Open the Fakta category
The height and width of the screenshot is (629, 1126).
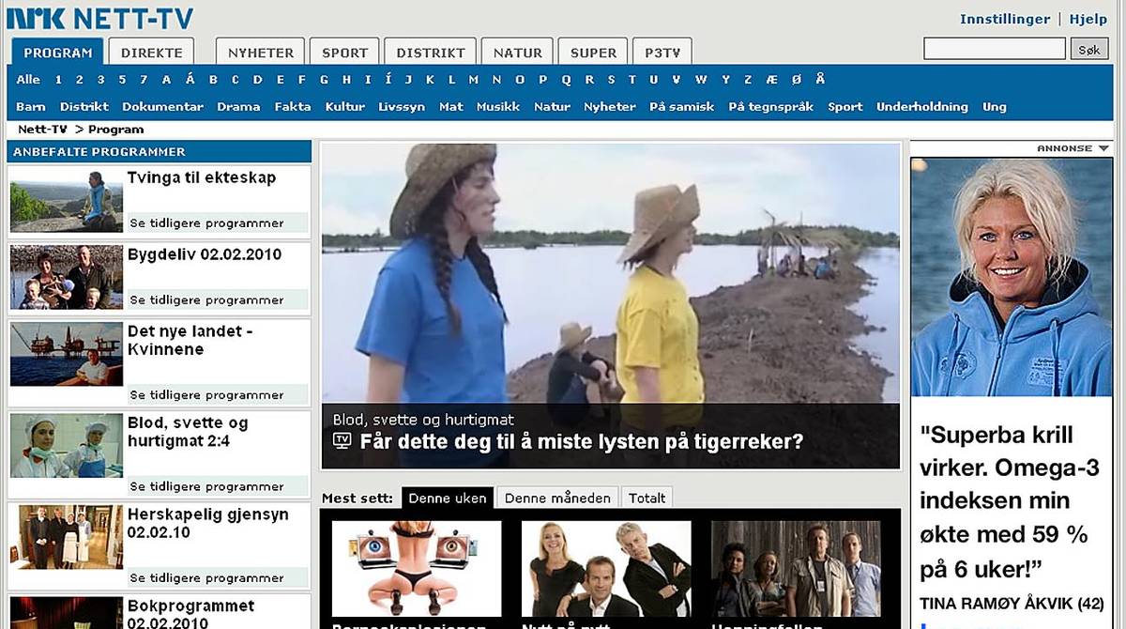coord(293,107)
